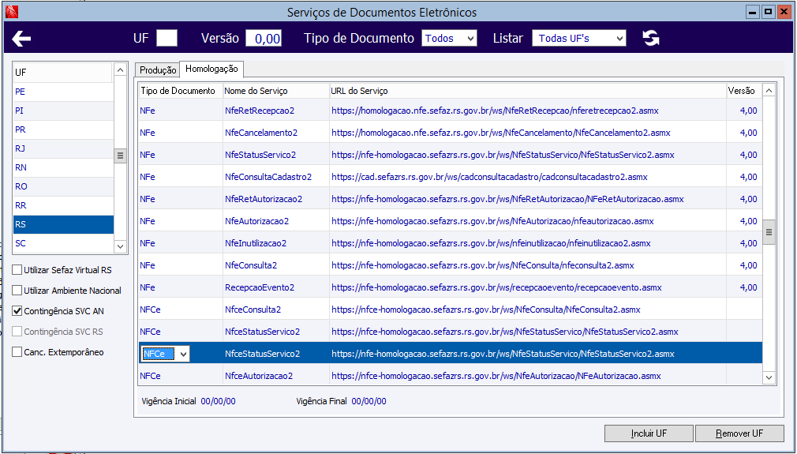
Task: Select the NfeInutilizacao2 service name
Action: [x=256, y=243]
